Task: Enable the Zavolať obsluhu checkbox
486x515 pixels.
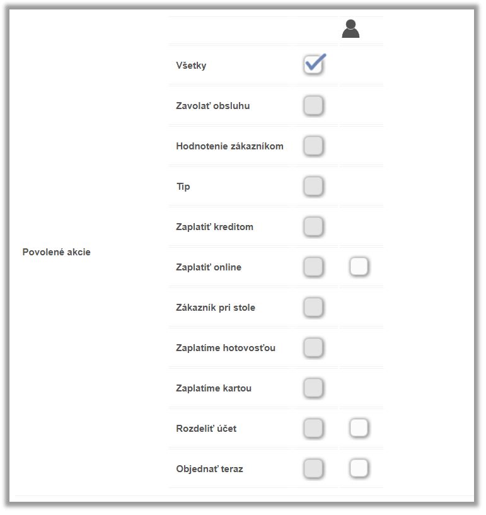Action: pos(313,105)
